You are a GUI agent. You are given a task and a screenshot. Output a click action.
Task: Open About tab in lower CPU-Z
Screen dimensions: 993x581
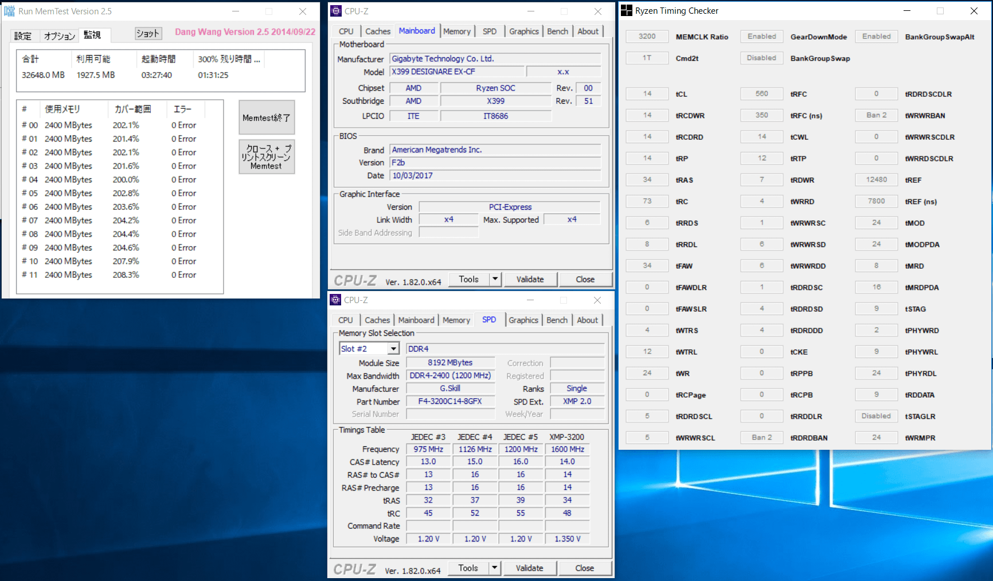(587, 320)
